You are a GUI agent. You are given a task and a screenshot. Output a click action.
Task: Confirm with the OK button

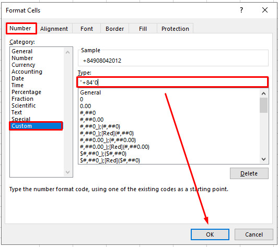tap(210, 234)
